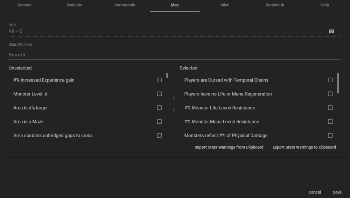Click the left arrow to move stats to Unselected
Screen dimensions: 350x198
[174, 110]
